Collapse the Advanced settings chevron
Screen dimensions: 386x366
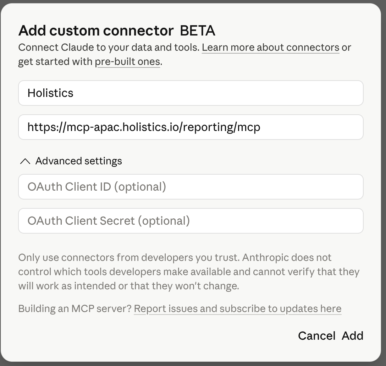point(25,161)
